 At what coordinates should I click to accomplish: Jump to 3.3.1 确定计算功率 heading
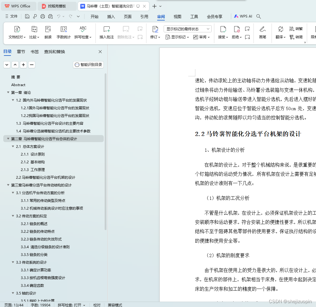point(36,270)
